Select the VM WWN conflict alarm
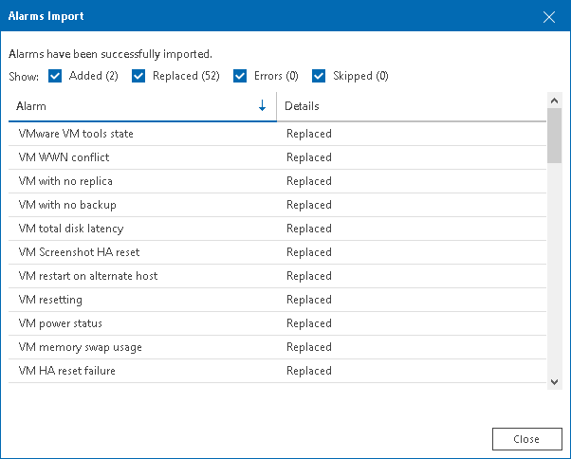571x459 pixels. coord(278,157)
